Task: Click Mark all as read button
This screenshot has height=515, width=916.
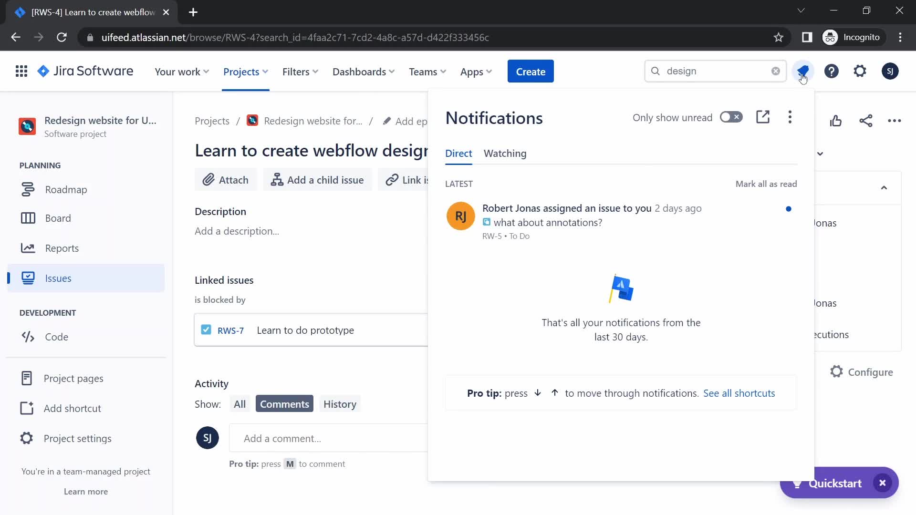Action: 766,184
